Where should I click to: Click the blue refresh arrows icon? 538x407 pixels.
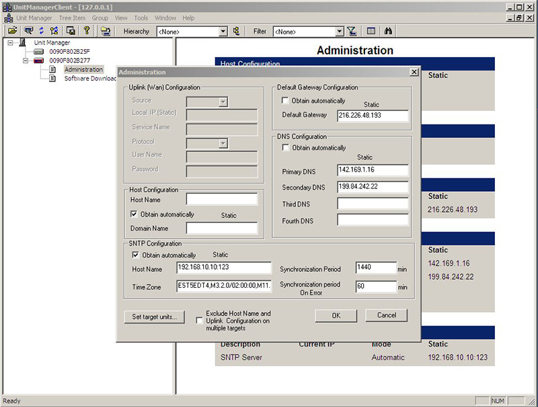click(x=42, y=31)
